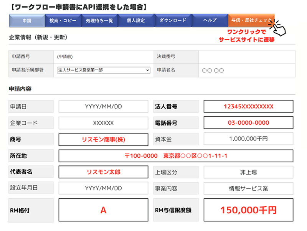
Task: Click the RM与信限度額 value box
Action: pyautogui.click(x=248, y=210)
